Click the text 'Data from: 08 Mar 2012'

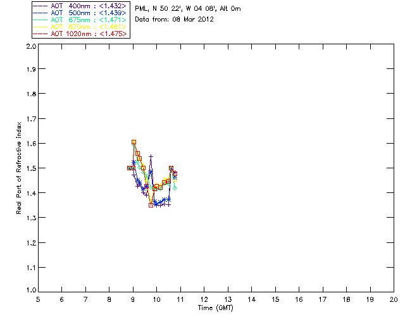coord(175,20)
